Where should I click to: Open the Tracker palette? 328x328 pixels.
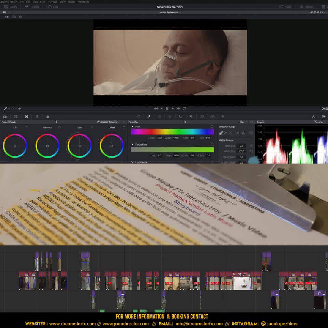click(170, 117)
